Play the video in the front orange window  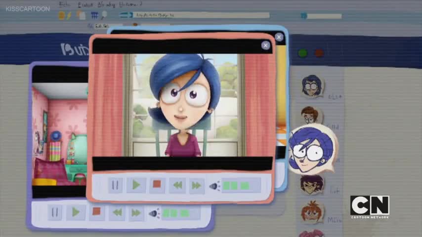(x=136, y=185)
